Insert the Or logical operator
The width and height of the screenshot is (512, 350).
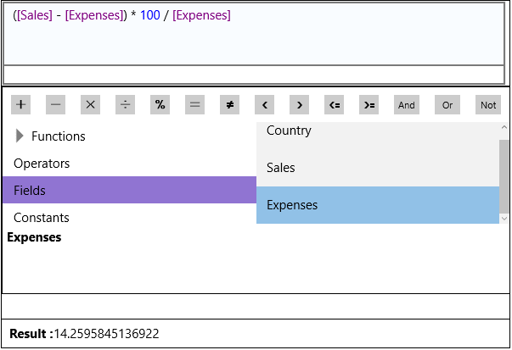(x=447, y=105)
